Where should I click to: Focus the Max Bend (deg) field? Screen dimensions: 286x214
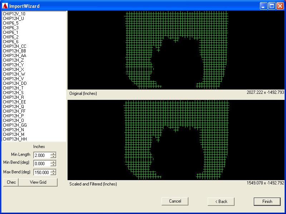click(42, 172)
